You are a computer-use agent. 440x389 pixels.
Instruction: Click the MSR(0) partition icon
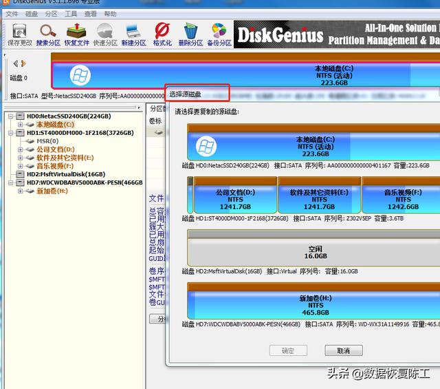coord(30,141)
